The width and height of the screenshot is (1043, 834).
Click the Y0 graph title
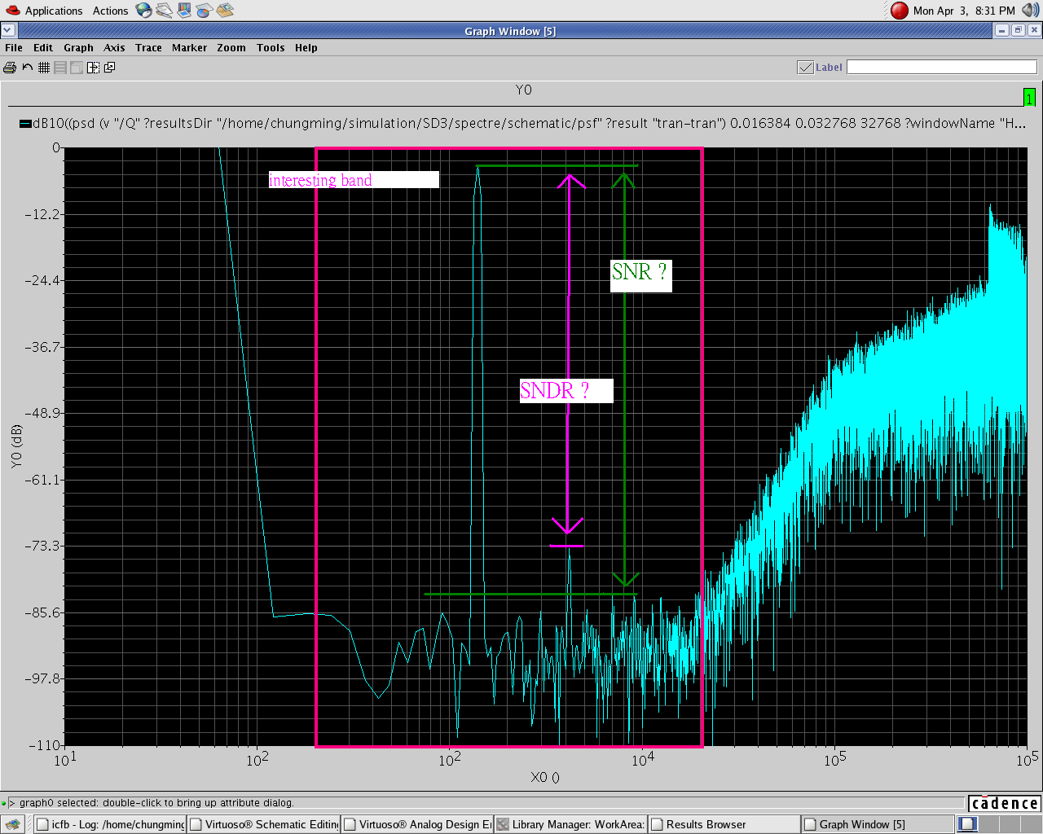[x=523, y=90]
